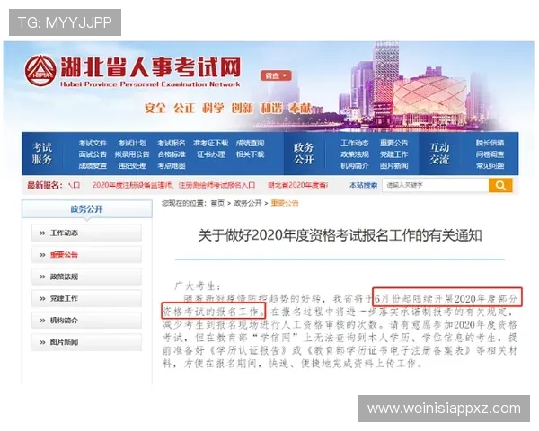Open 考试文件 in the nav bar

click(93, 143)
